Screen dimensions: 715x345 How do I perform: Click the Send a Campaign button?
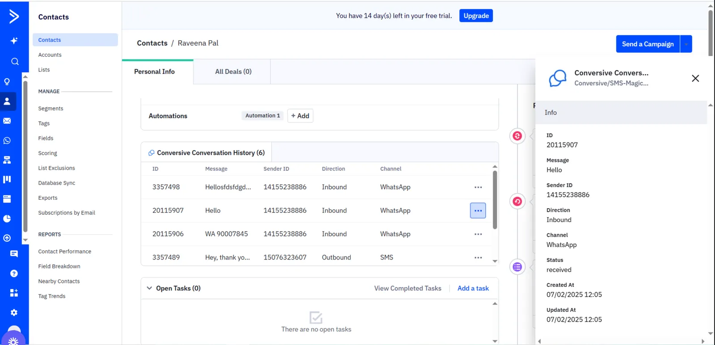pyautogui.click(x=648, y=44)
